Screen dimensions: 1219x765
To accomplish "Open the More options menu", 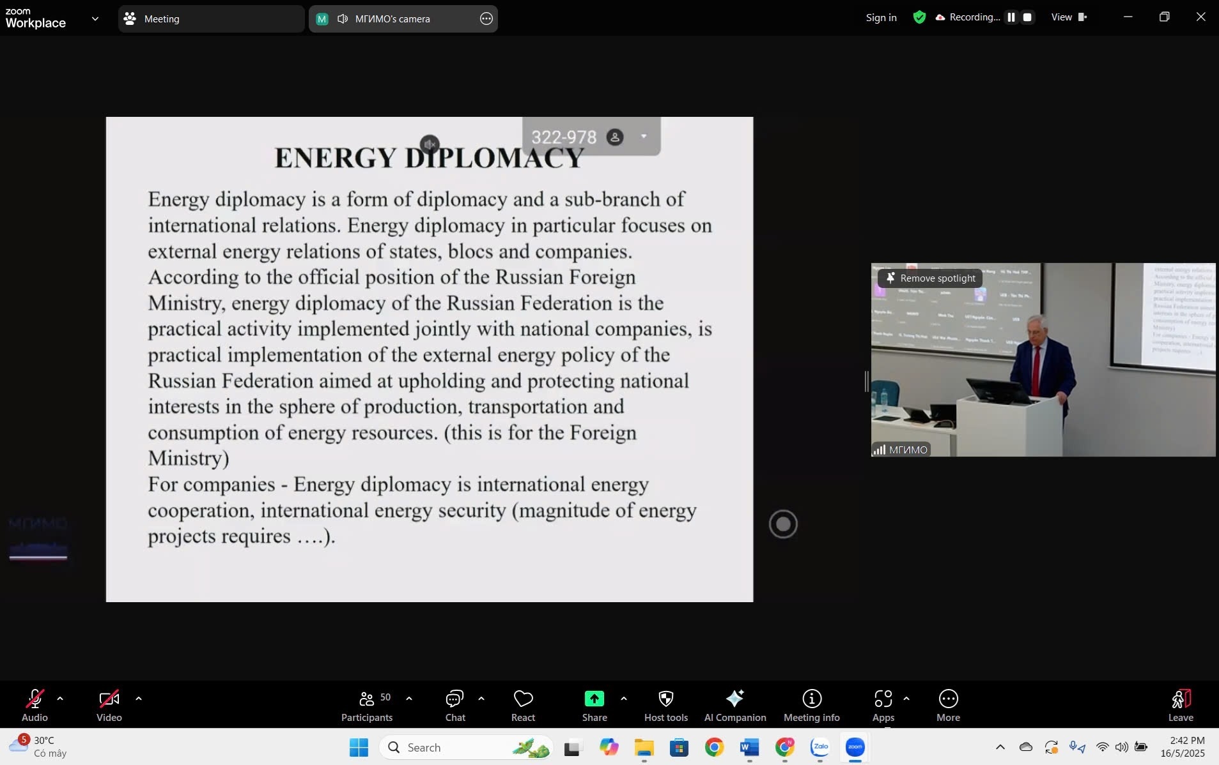I will pyautogui.click(x=948, y=706).
